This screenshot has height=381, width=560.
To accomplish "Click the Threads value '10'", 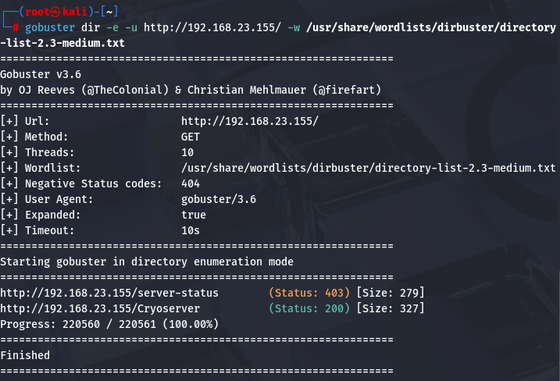I will pos(187,152).
